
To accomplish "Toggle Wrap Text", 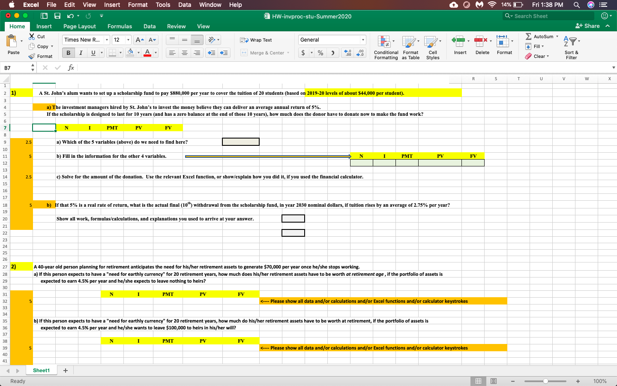I will pos(256,40).
